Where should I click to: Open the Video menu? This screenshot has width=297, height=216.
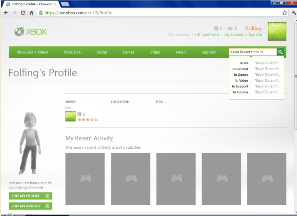pos(155,52)
